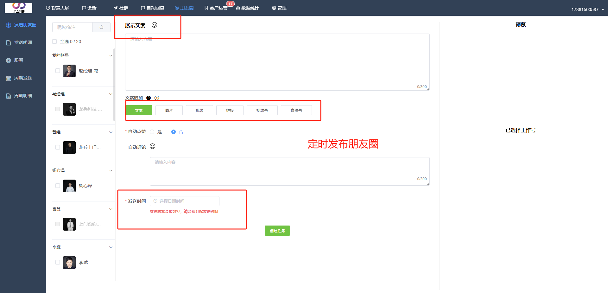This screenshot has width=608, height=293.
Task: Select the 视频号 content type
Action: 262,110
